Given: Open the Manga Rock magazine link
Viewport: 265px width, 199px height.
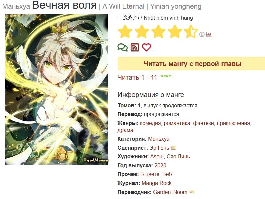Looking at the screenshot, I should click(x=156, y=183).
